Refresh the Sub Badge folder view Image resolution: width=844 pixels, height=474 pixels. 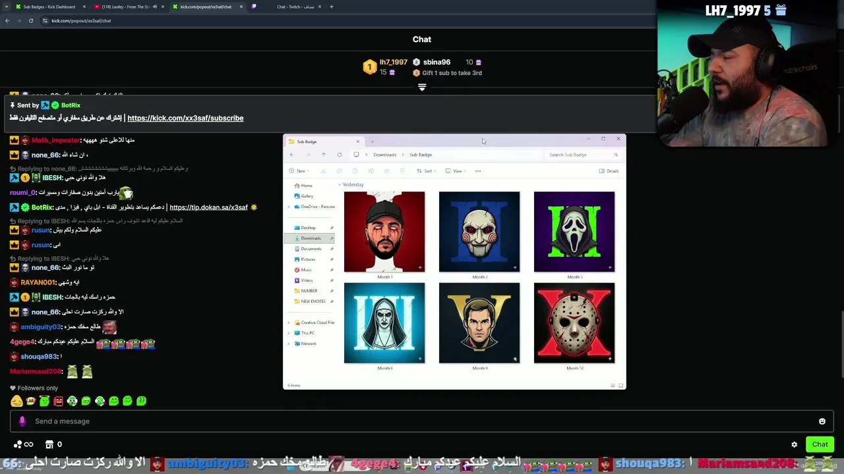[340, 155]
